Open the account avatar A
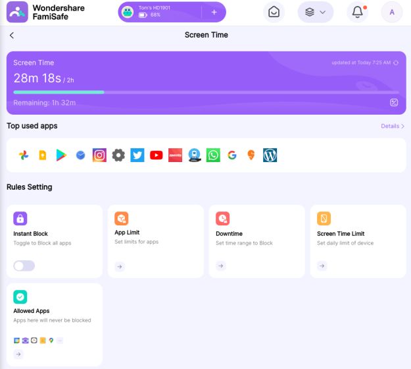This screenshot has height=369, width=411. 392,12
